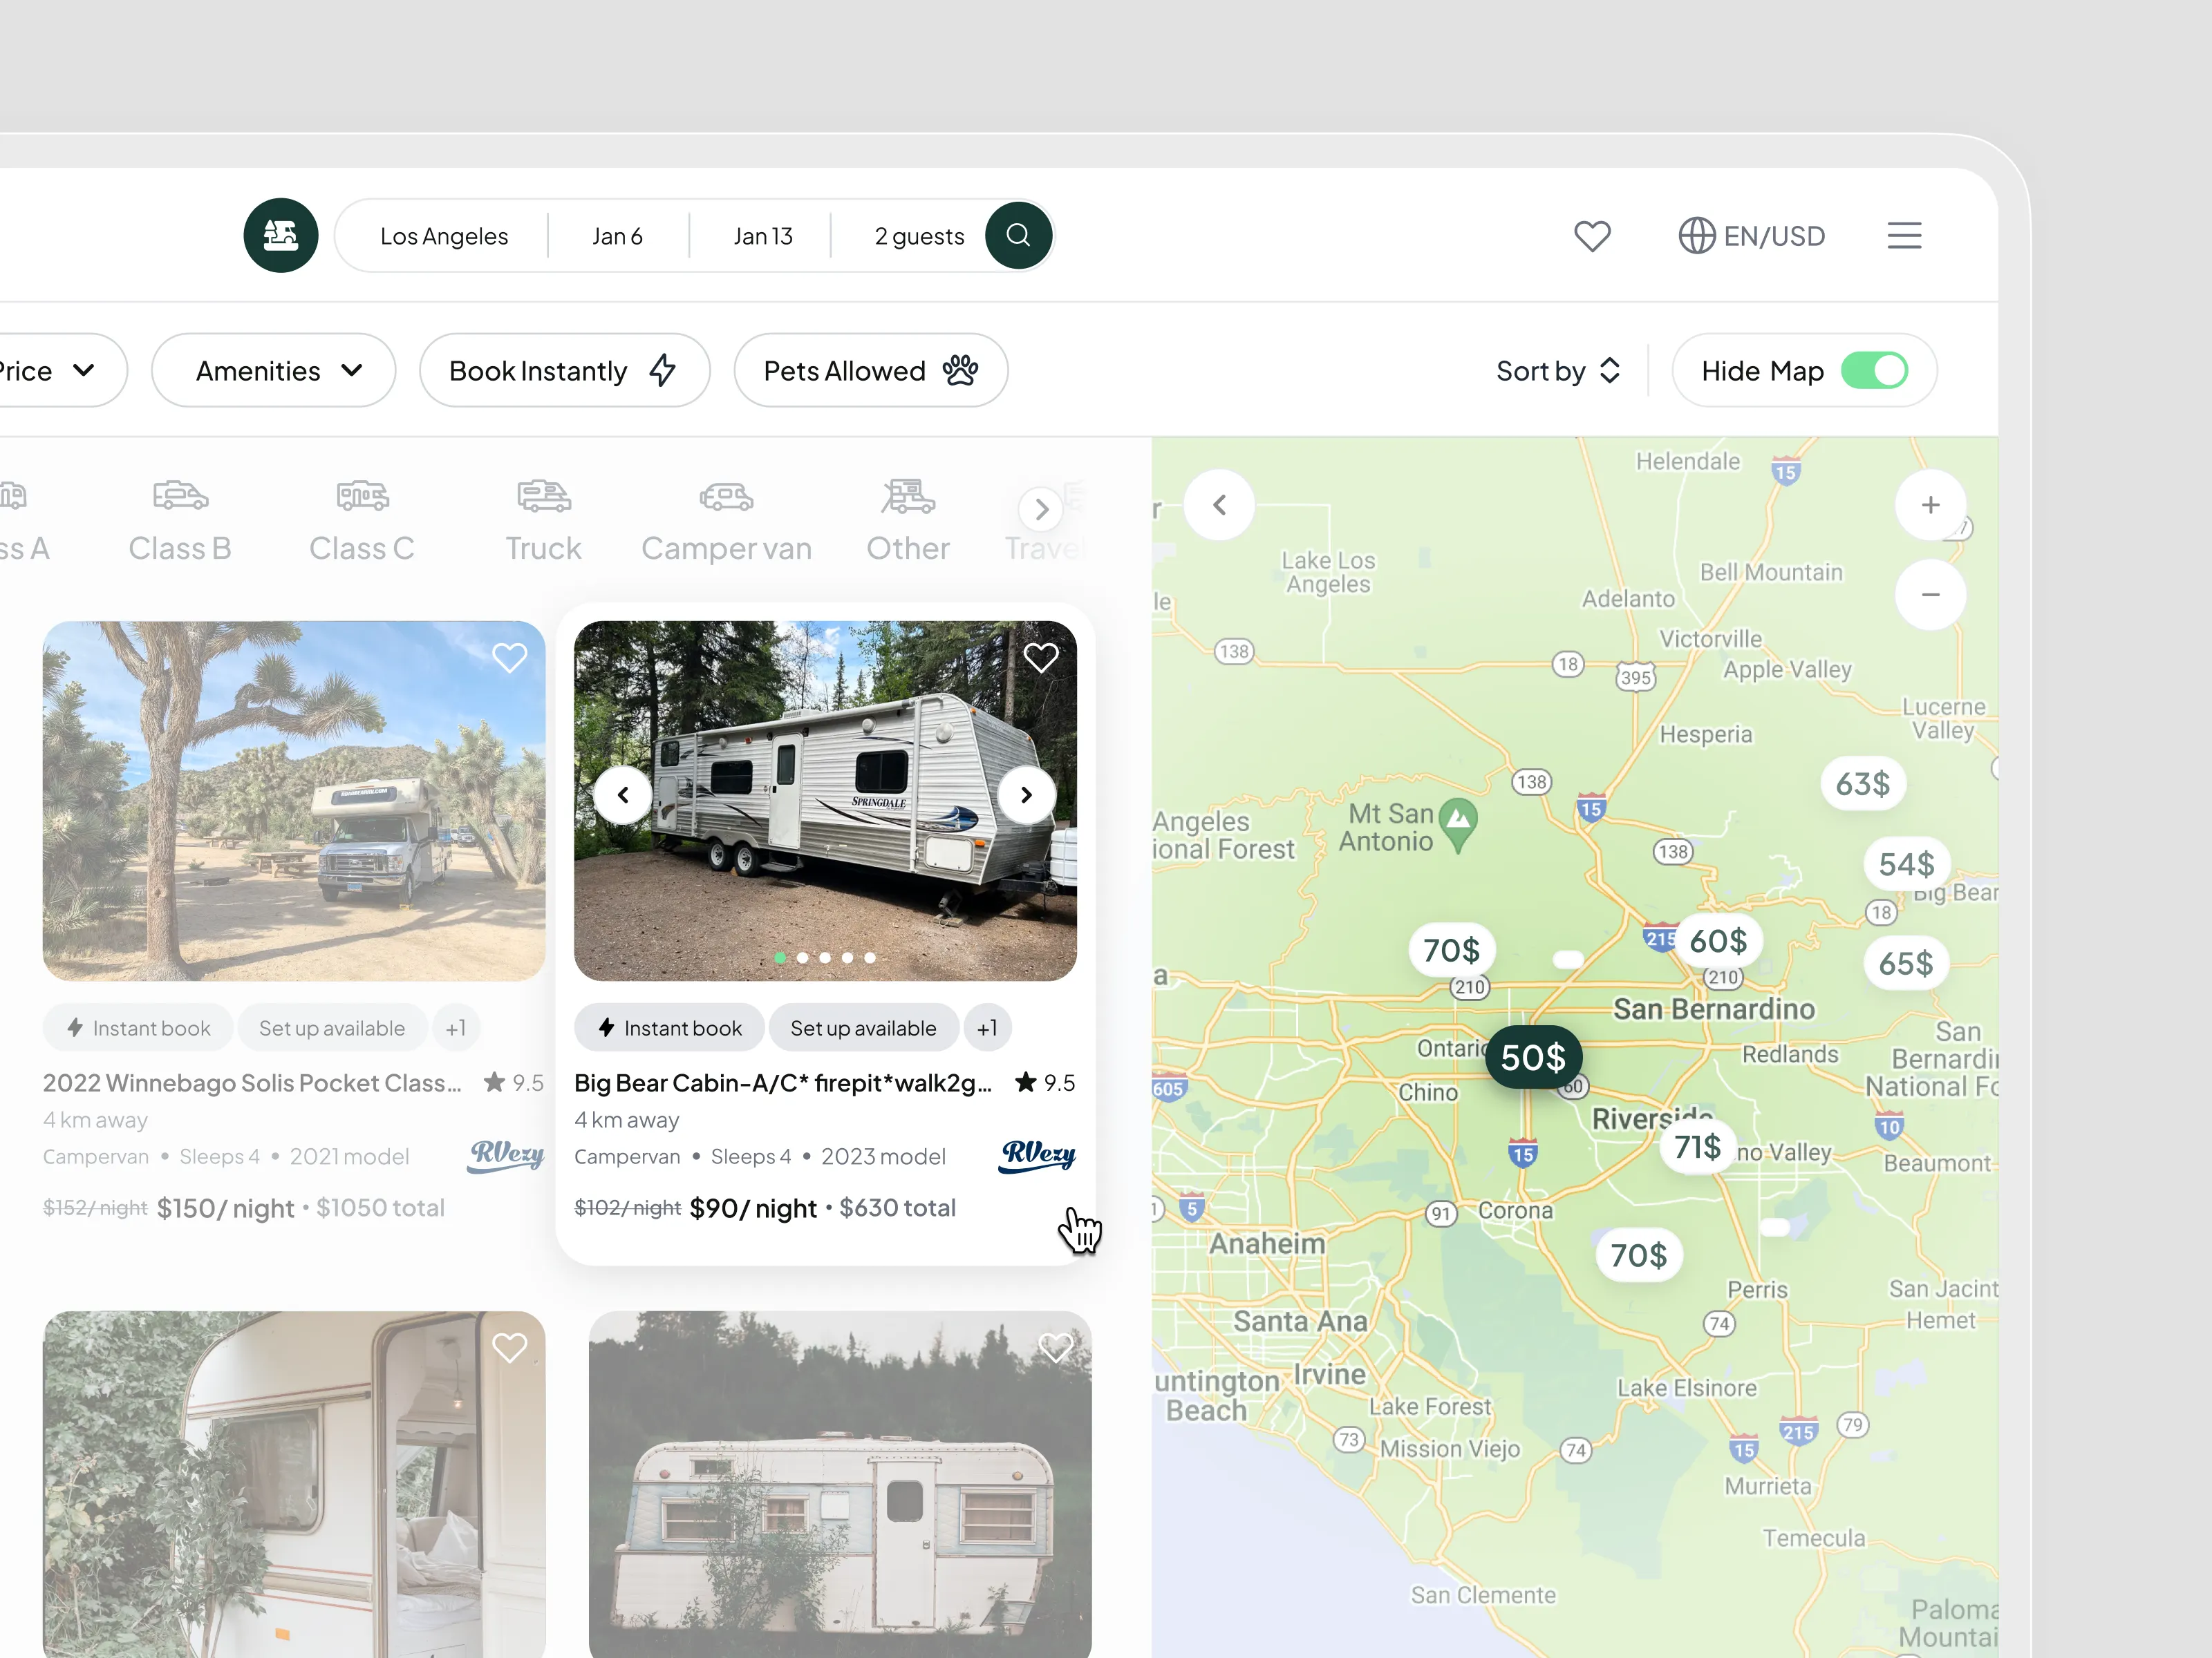Screen dimensions: 2212x1658
Task: Select the Class B category
Action: click(x=180, y=521)
